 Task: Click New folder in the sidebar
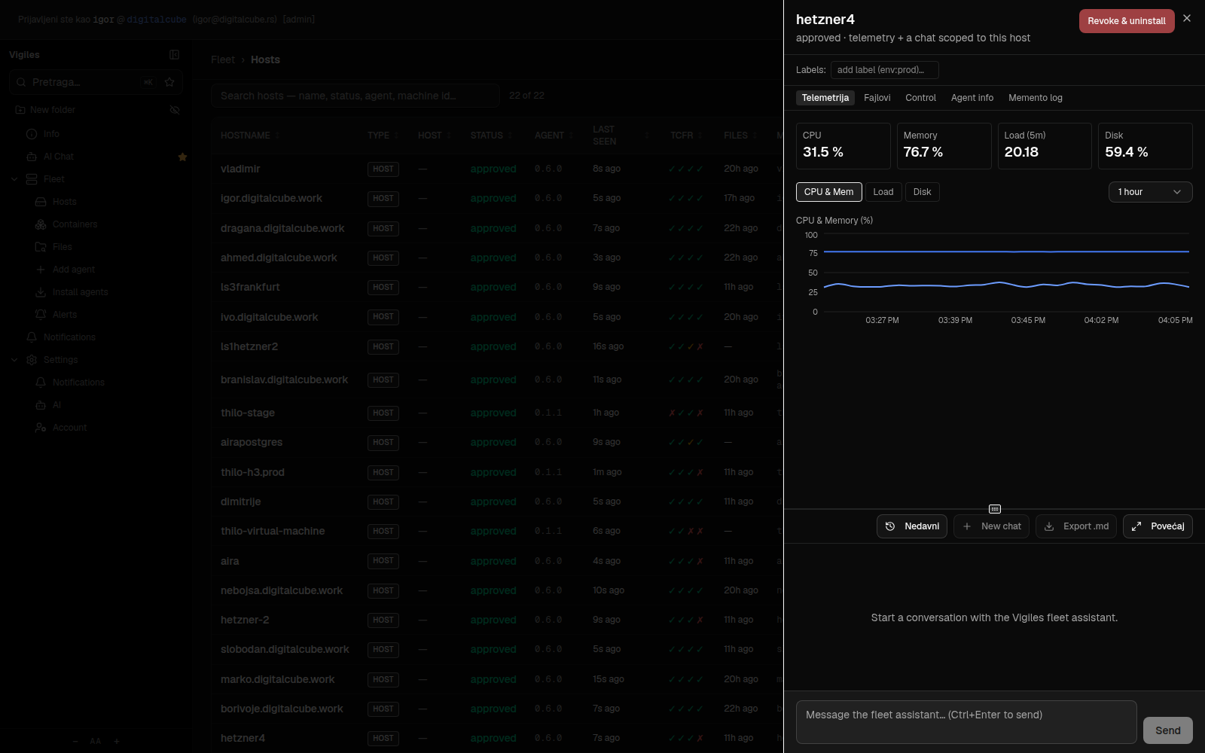tap(45, 110)
